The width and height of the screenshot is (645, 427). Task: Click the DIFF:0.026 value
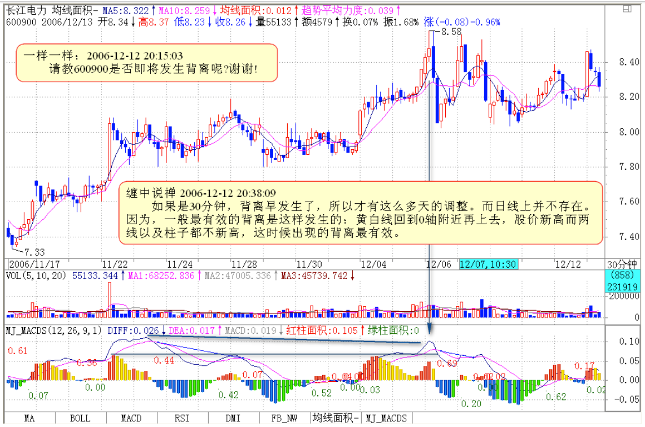(x=133, y=330)
